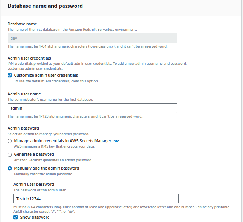Click the Admin user name input field
Viewport: 243px width, 222px height.
(x=92, y=108)
